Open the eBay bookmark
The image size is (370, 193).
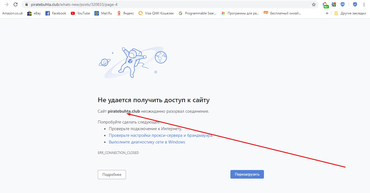[34, 13]
